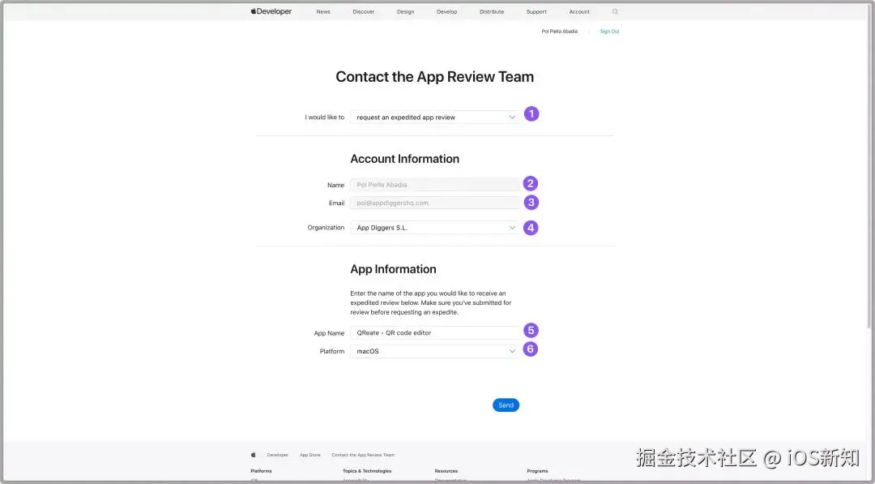
Task: Click the disabled Email field
Action: (x=435, y=203)
